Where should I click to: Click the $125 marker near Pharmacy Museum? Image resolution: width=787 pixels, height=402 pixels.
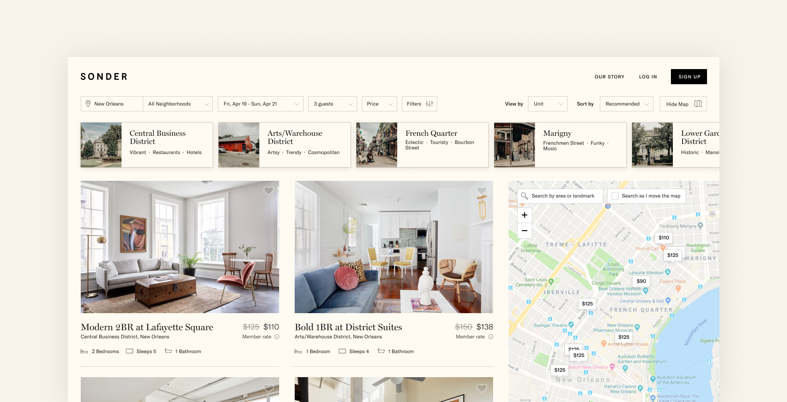point(624,337)
